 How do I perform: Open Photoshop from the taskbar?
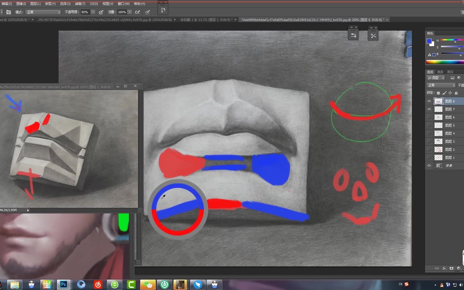(x=64, y=284)
